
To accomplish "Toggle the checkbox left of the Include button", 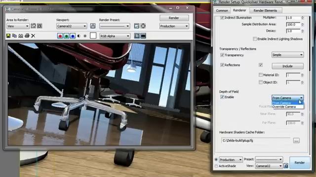I will (260, 65).
